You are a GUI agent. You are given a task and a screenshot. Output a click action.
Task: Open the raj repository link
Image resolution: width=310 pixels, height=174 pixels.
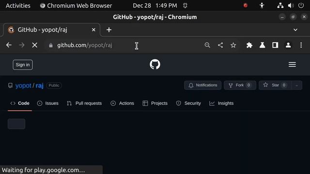tap(40, 86)
